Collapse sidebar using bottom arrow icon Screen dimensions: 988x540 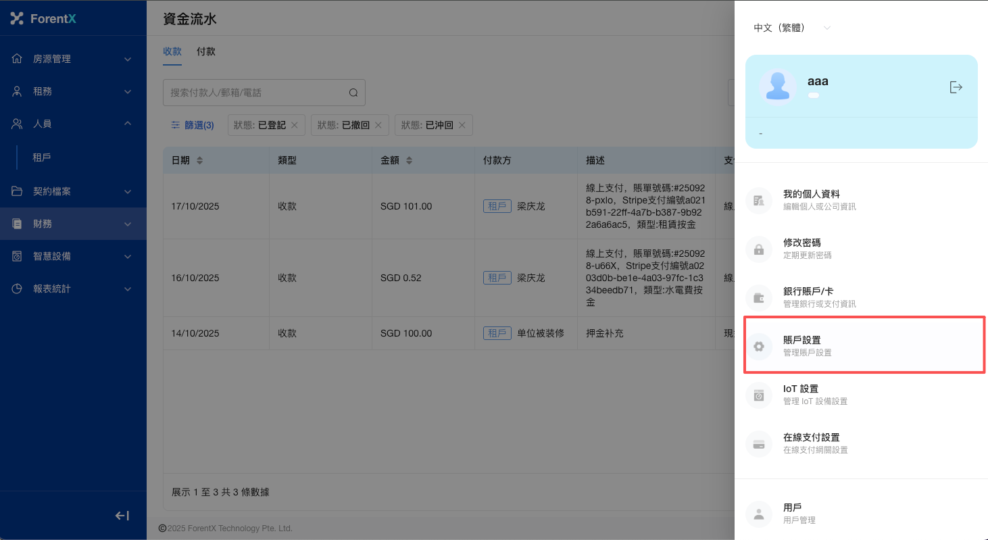(x=122, y=516)
